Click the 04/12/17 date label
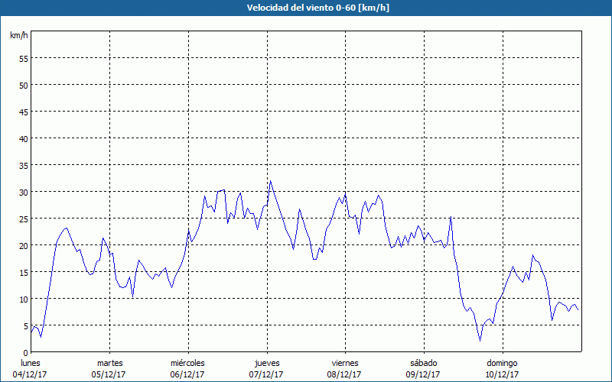Viewport: 612px width, 382px height. 31,374
